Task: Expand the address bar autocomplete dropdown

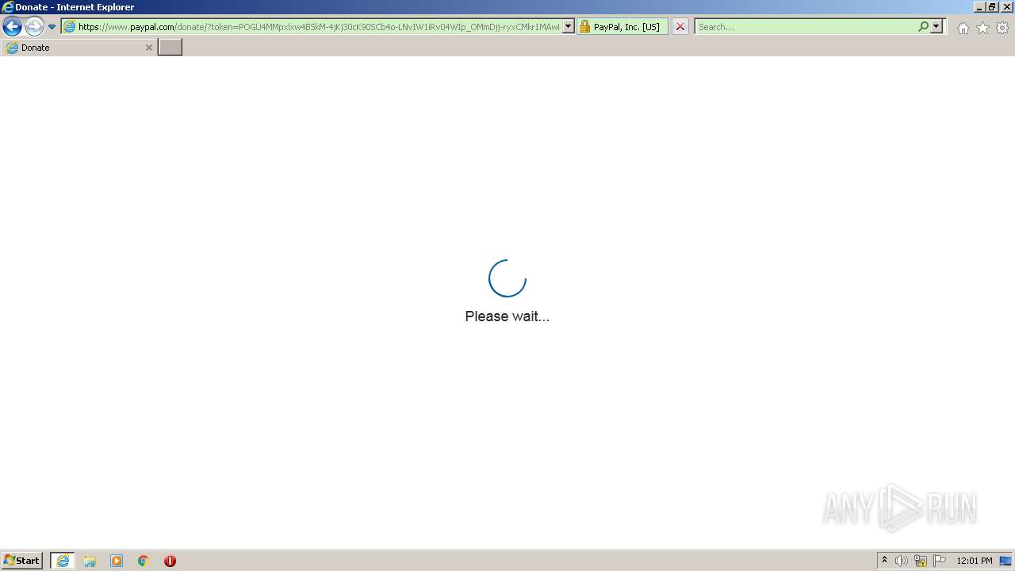Action: click(568, 27)
